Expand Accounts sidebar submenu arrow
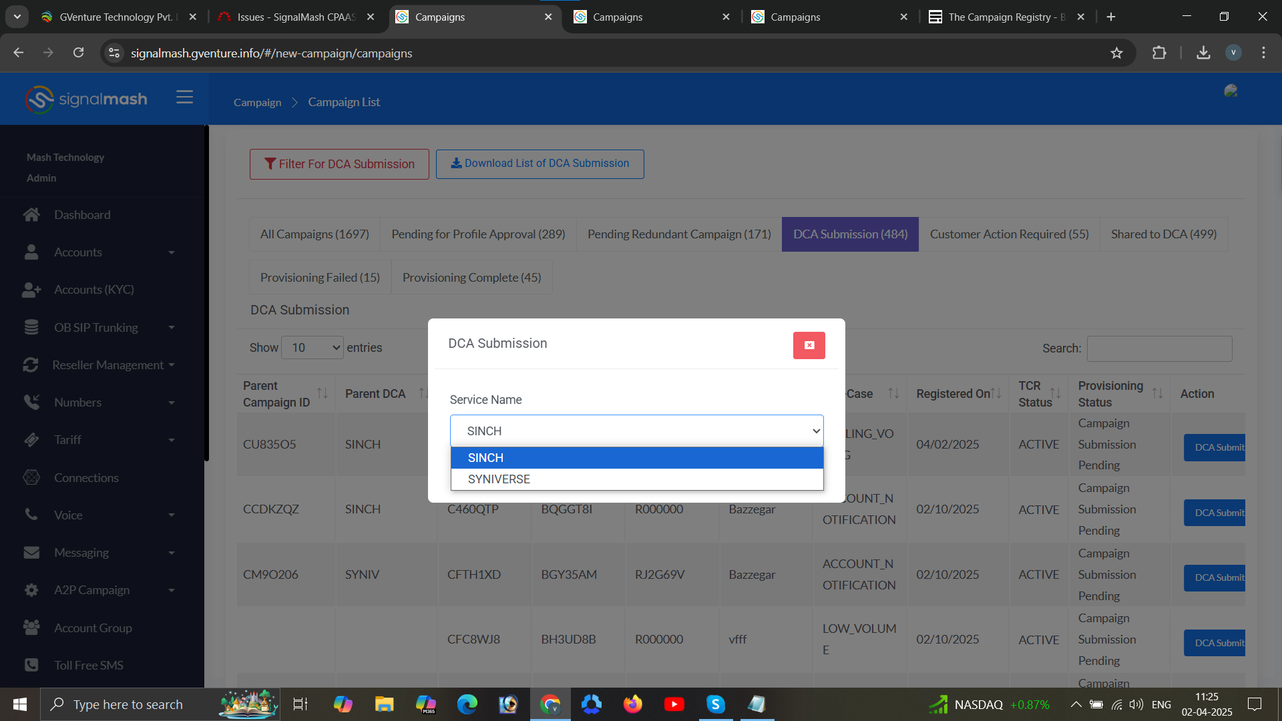This screenshot has width=1282, height=721. tap(172, 253)
